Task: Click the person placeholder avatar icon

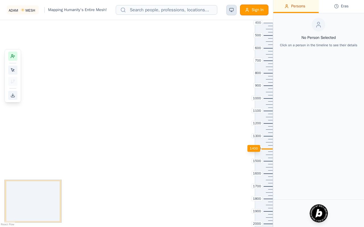Action: pyautogui.click(x=318, y=25)
